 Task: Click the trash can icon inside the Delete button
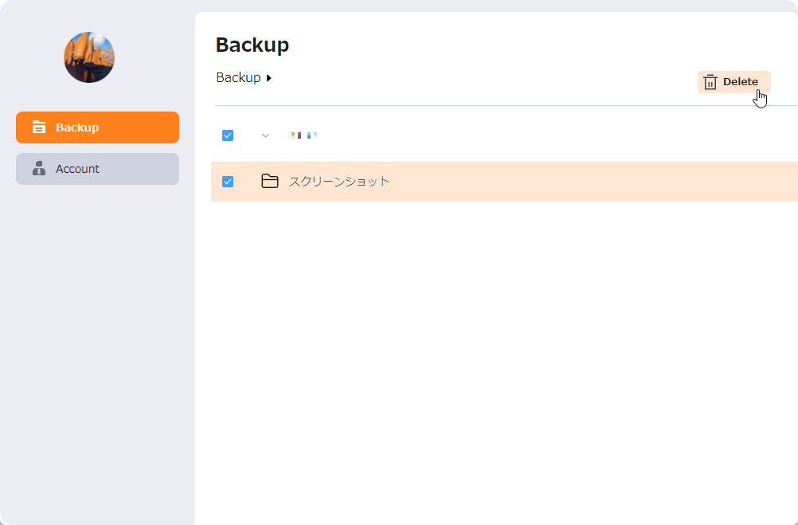point(710,82)
